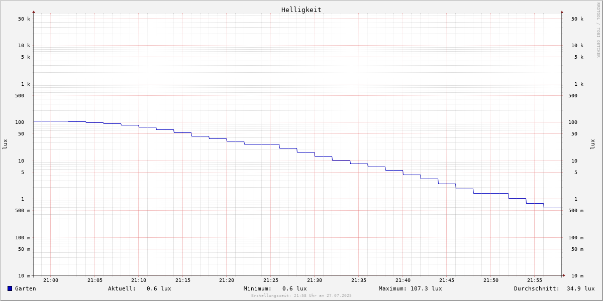This screenshot has width=603, height=301.
Task: Select the "Maximum:" label in the legend
Action: (x=393, y=288)
